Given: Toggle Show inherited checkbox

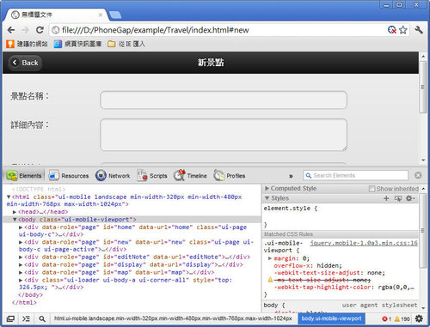Looking at the screenshot, I should click(372, 189).
